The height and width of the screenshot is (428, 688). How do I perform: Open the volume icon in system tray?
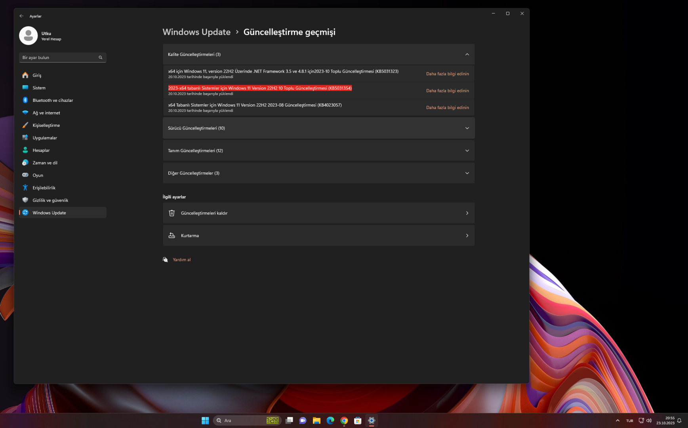pyautogui.click(x=649, y=420)
